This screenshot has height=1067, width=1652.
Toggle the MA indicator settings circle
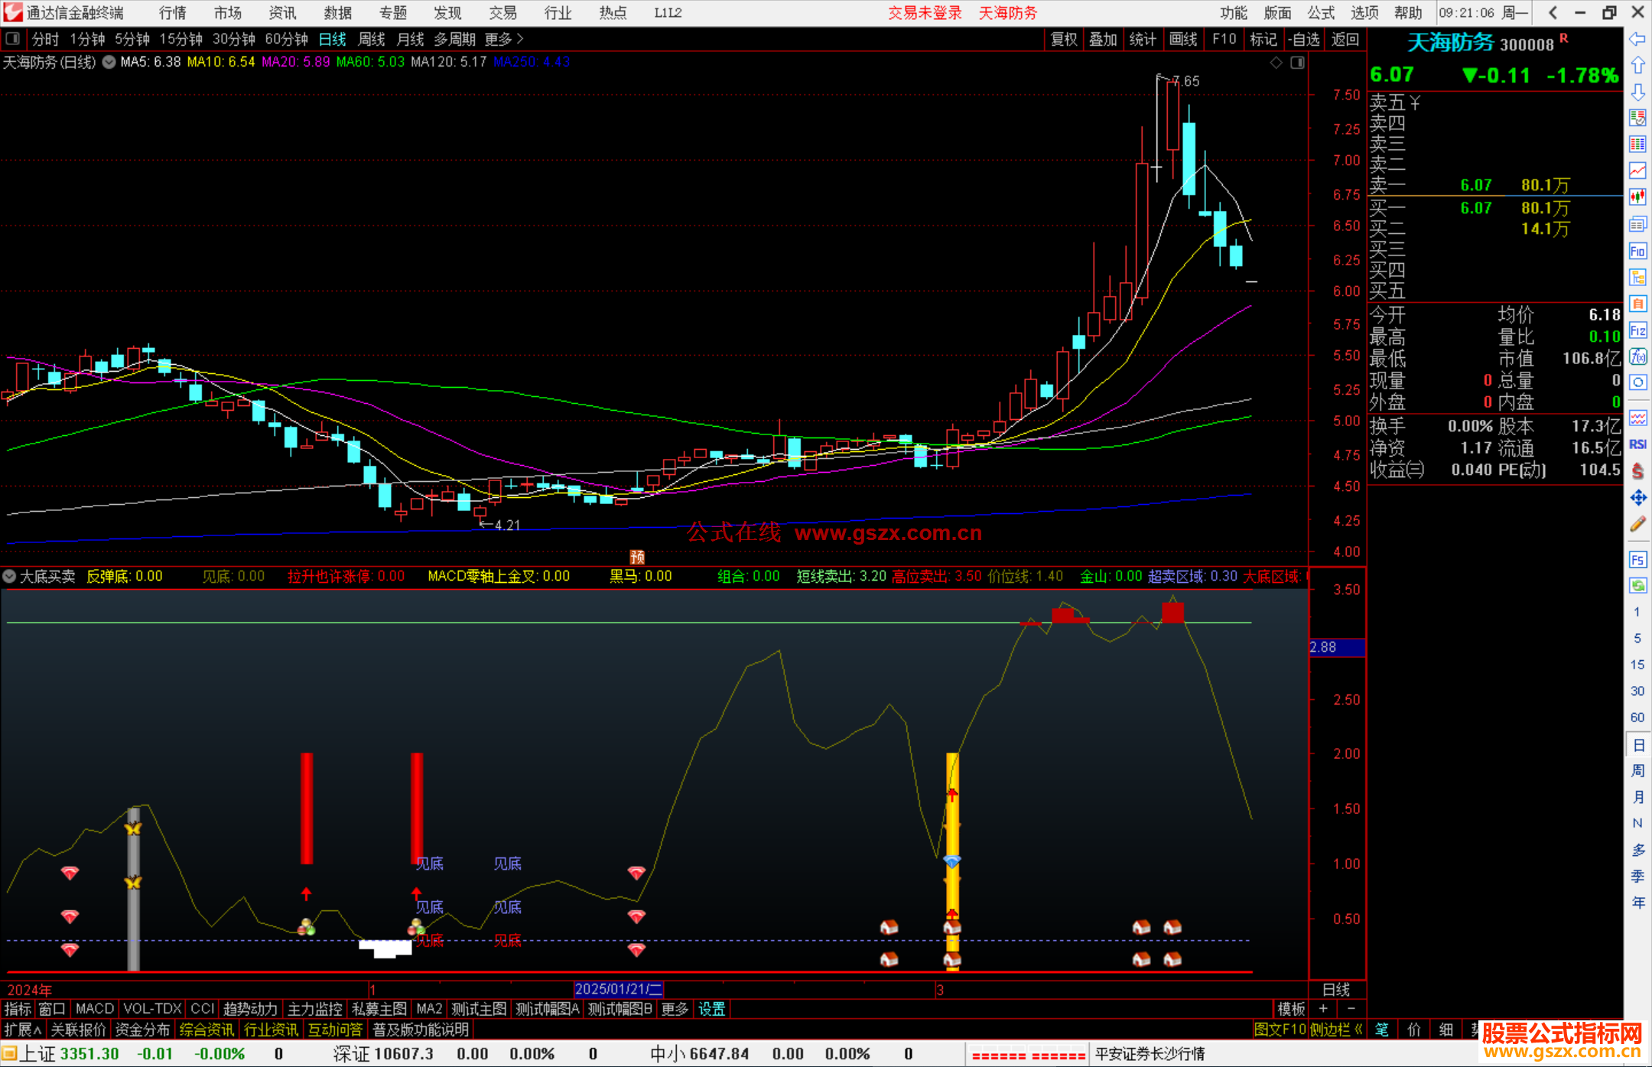[109, 62]
